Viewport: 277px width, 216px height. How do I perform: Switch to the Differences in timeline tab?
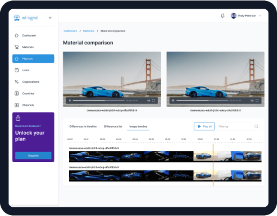[x=83, y=127]
